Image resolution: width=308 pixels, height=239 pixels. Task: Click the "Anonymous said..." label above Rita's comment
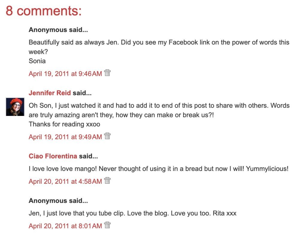point(58,201)
